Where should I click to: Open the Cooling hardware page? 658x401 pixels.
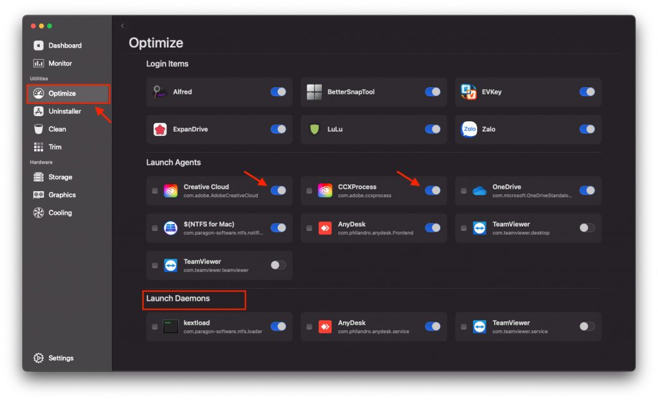pos(60,213)
